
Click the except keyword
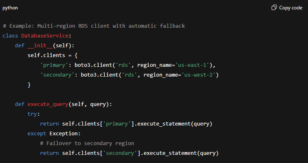(37, 133)
